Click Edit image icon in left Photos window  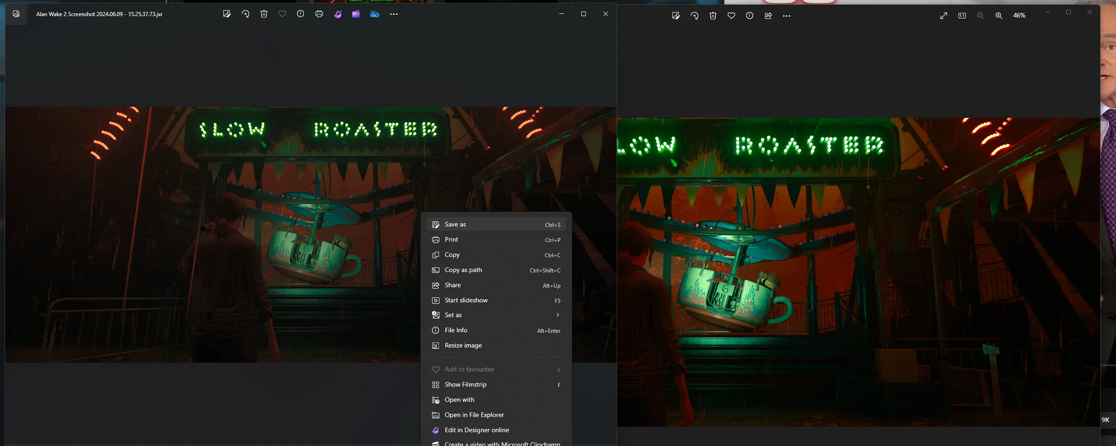pos(227,14)
